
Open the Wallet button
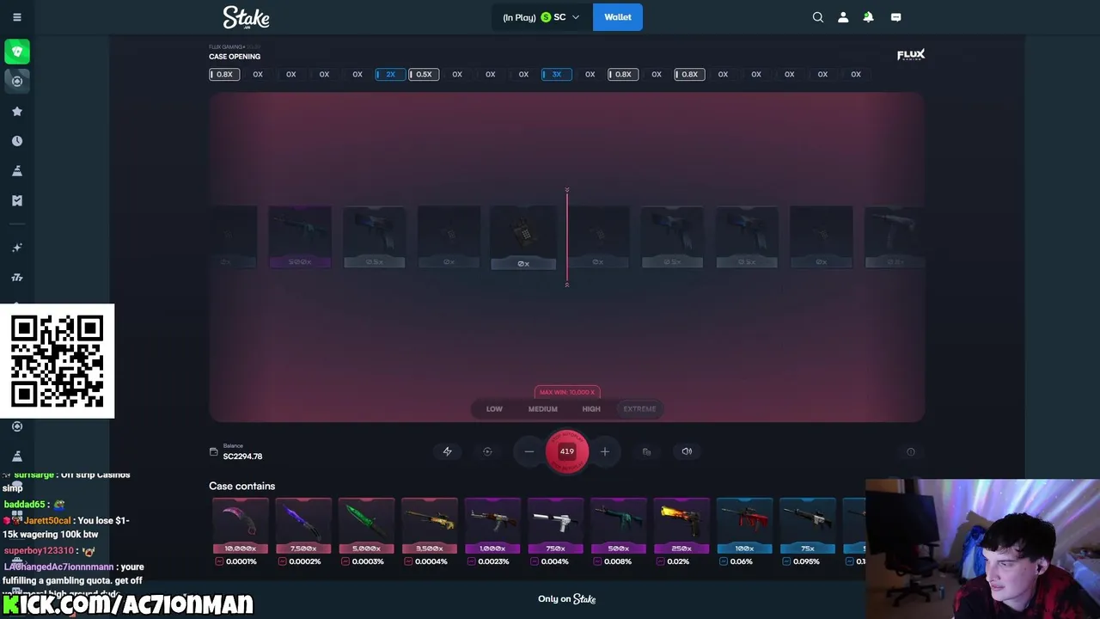click(x=618, y=17)
